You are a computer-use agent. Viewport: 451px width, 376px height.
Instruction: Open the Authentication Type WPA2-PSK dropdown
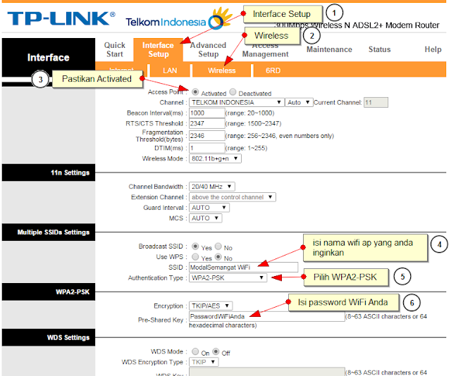click(228, 277)
